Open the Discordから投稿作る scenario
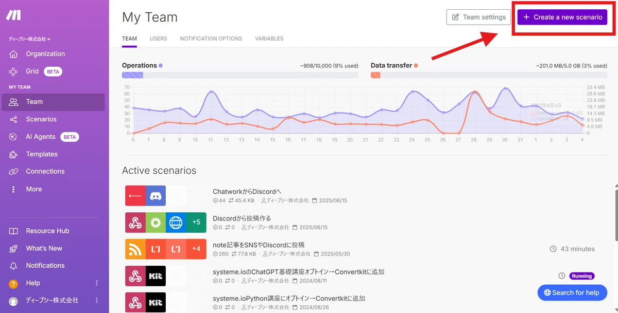 pyautogui.click(x=242, y=218)
